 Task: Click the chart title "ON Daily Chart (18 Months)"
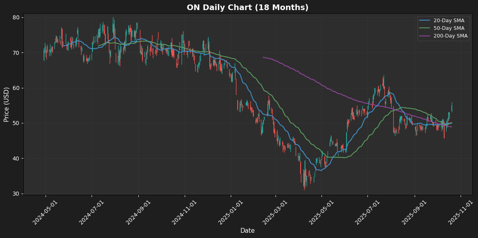point(247,8)
